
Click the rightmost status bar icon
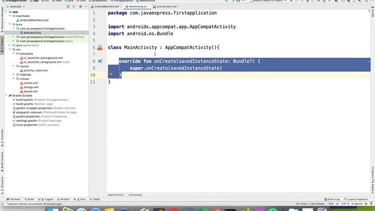[371, 204]
